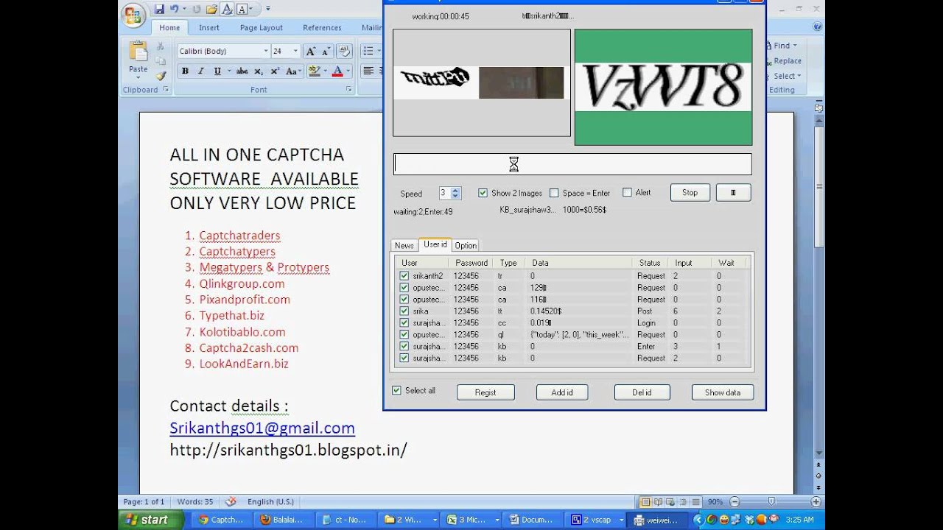943x530 pixels.
Task: Adjust the Word zoom slider handle
Action: coord(771,502)
